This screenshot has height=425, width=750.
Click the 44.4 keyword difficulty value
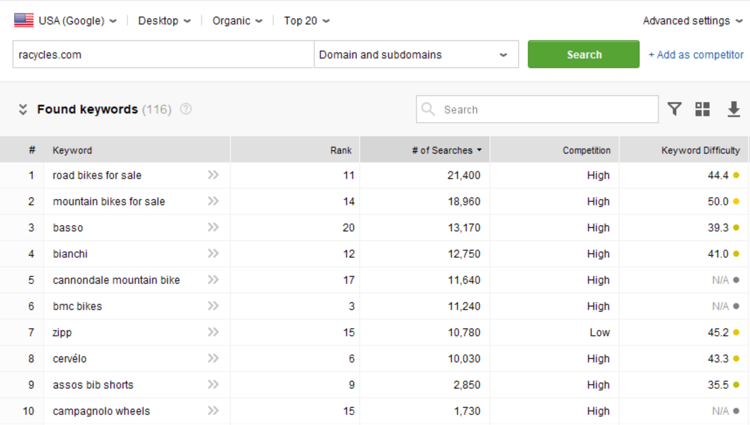point(718,175)
